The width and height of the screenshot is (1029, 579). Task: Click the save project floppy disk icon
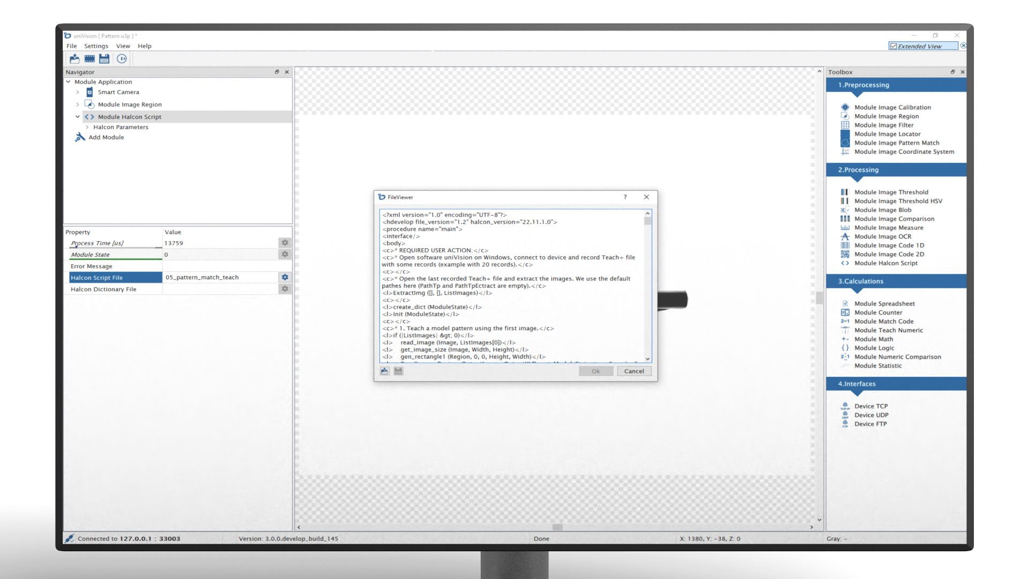105,58
